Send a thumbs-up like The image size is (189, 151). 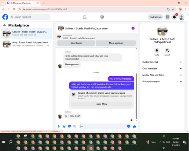[x=135, y=126]
